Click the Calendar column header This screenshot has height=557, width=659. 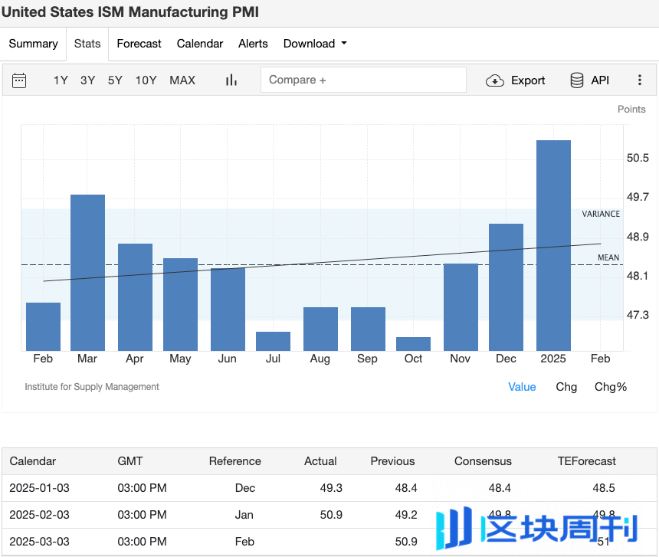tap(33, 461)
